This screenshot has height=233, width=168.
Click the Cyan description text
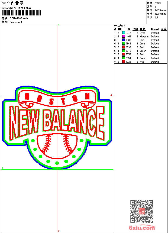pyautogui.click(x=143, y=33)
